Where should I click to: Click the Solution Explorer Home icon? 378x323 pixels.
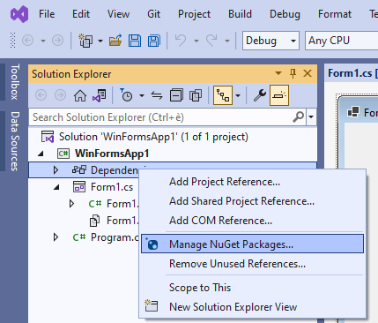tap(80, 95)
